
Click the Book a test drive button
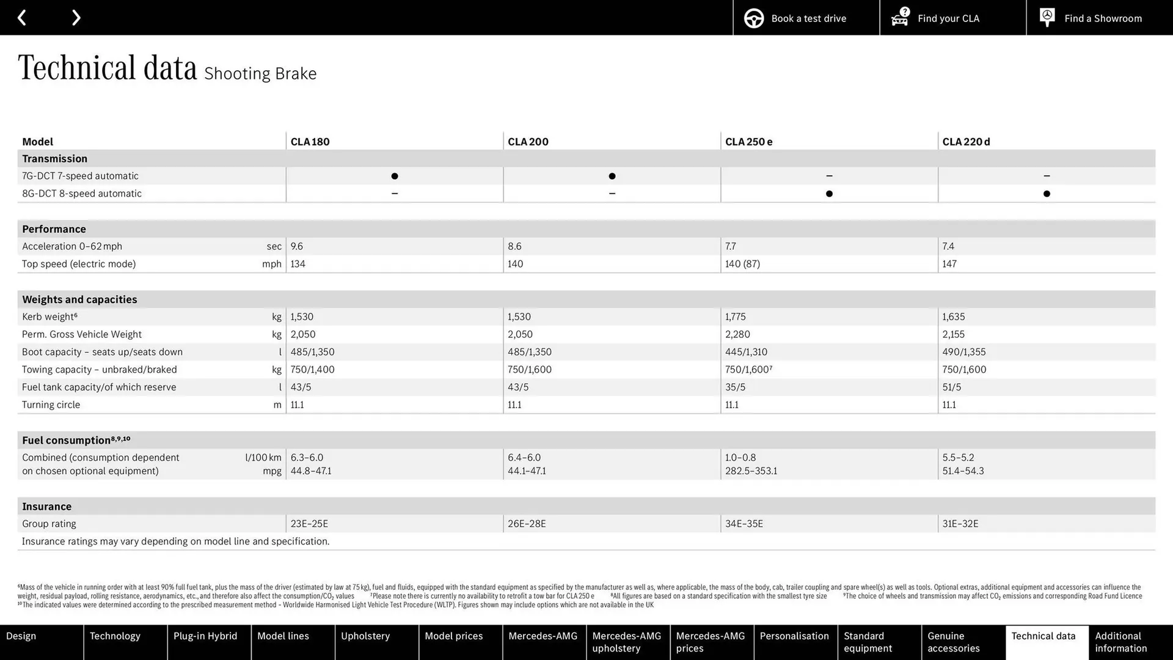[x=805, y=18]
